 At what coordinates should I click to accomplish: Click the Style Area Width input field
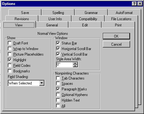click(x=65, y=65)
